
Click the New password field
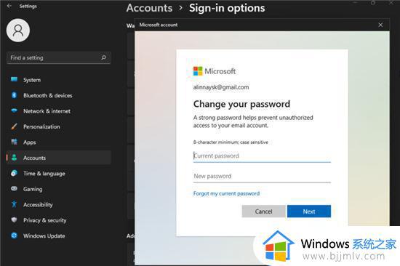tap(262, 176)
